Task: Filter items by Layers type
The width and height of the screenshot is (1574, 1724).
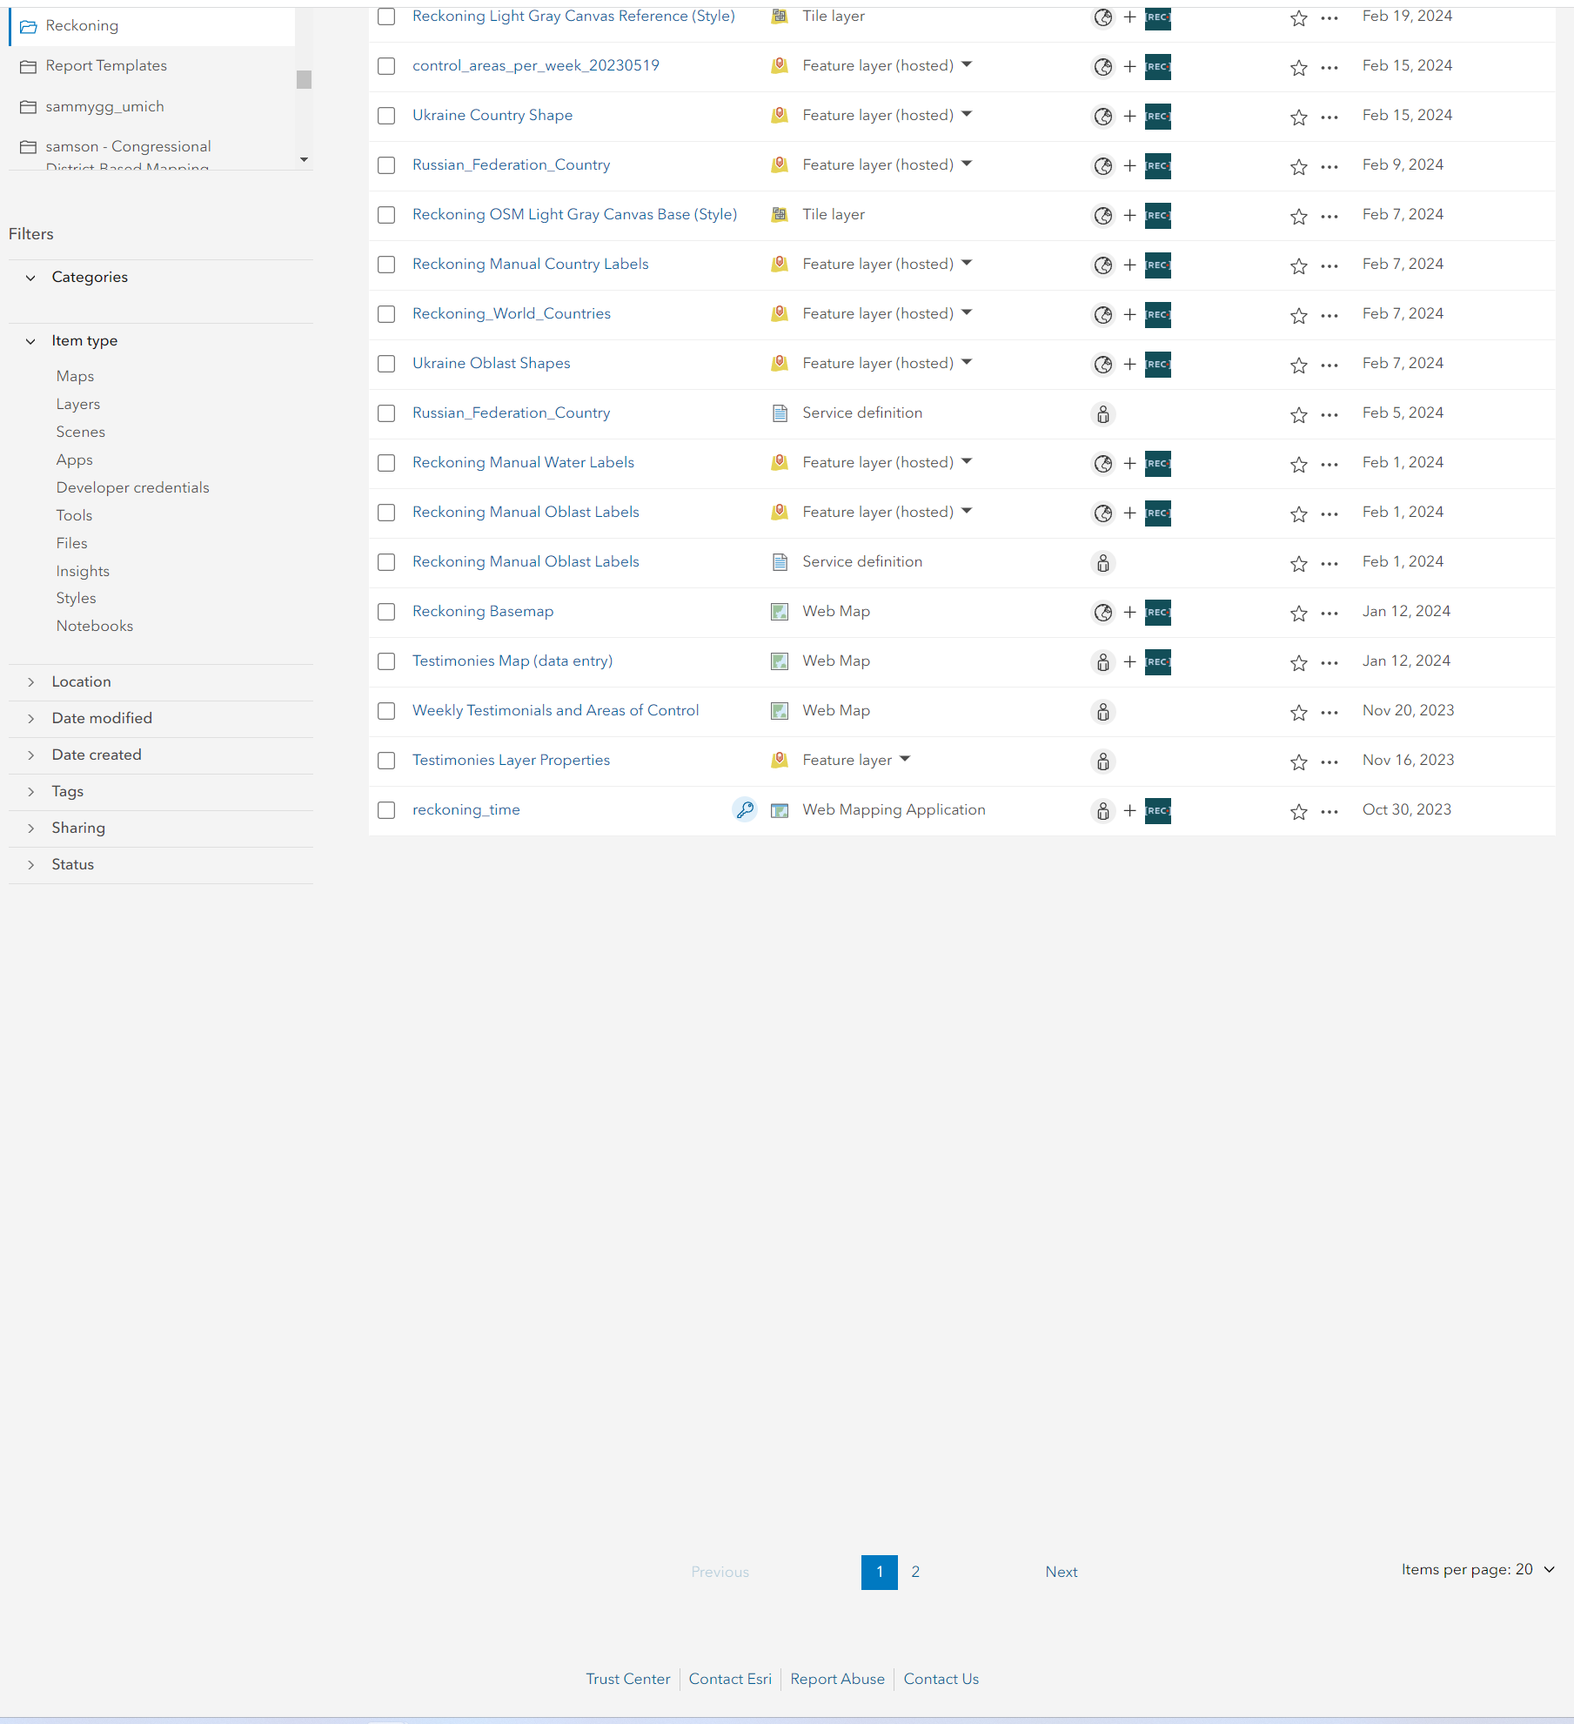Action: click(x=77, y=404)
